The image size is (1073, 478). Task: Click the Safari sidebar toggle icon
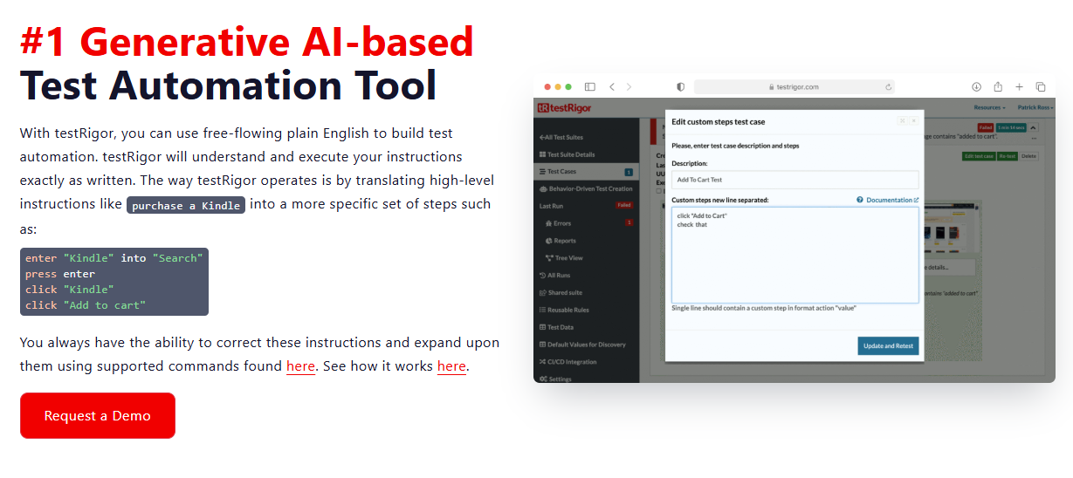590,87
